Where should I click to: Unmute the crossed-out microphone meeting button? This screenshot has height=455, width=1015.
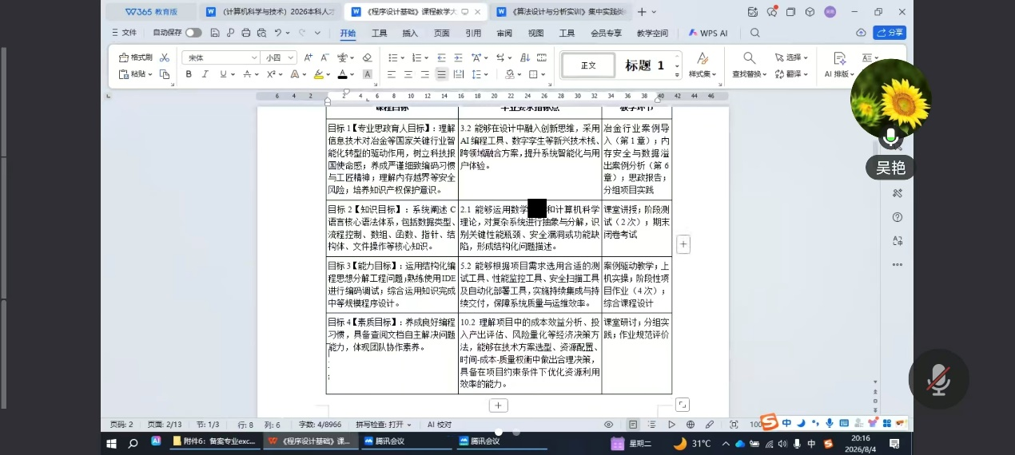click(938, 379)
